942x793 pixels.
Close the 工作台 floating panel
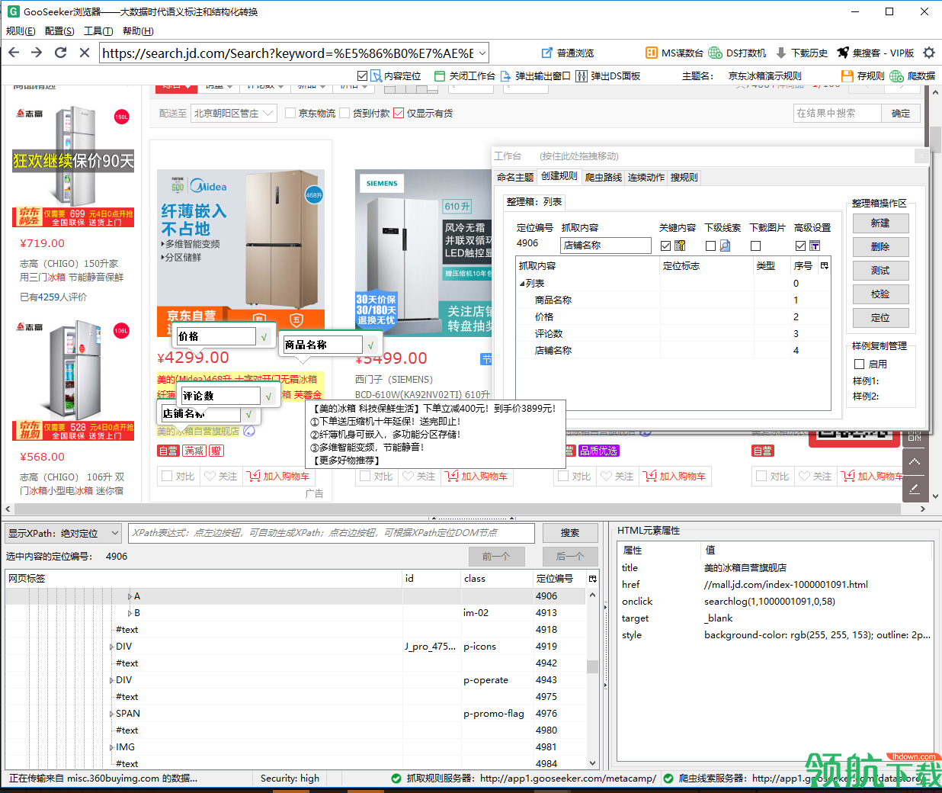921,156
